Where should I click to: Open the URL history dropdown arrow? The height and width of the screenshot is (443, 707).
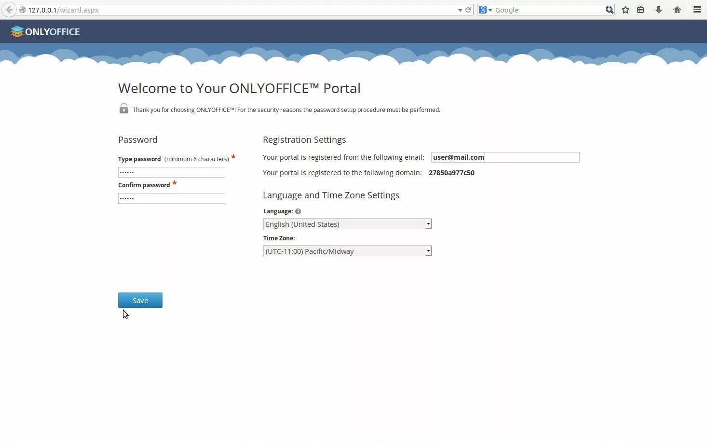(460, 10)
